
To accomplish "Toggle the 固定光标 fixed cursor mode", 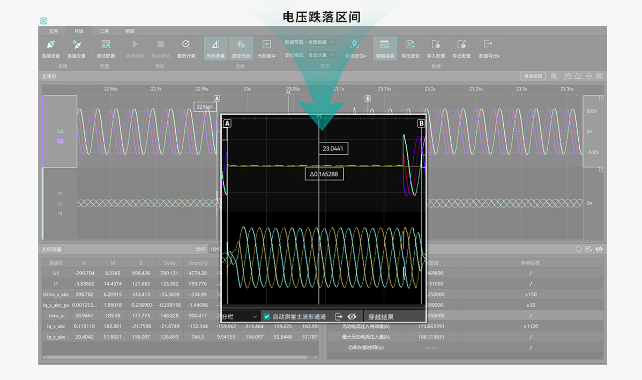I will point(241,45).
